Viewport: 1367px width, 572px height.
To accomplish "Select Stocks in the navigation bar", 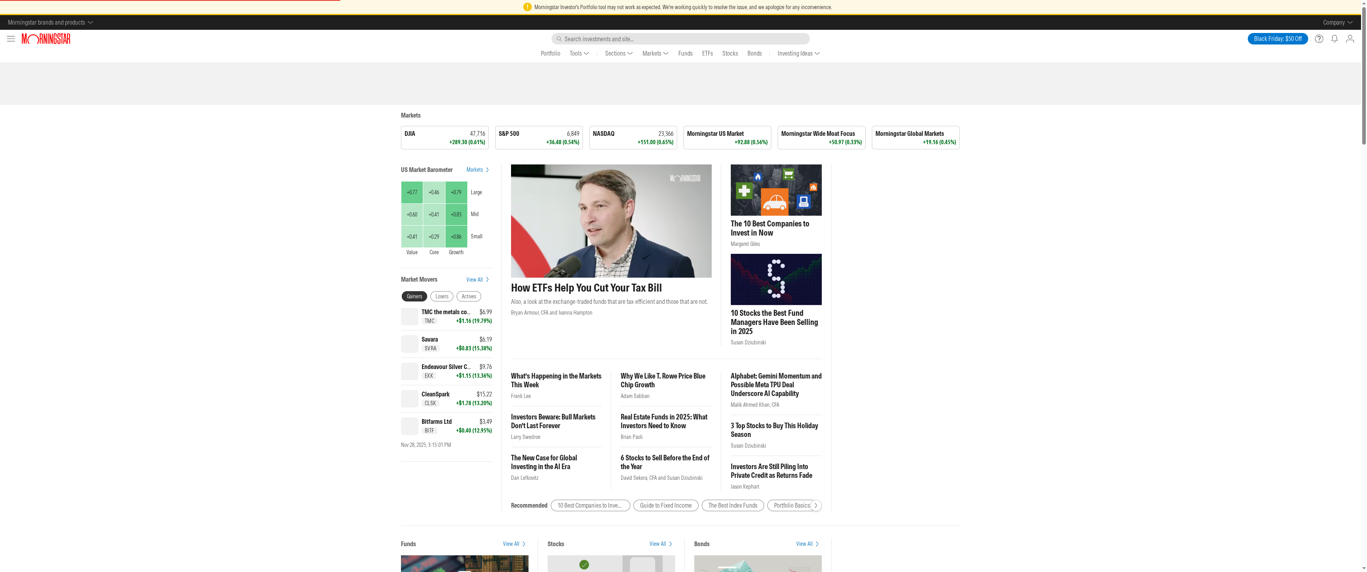I will coord(730,53).
